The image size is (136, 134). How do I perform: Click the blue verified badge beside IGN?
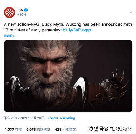(x=26, y=10)
